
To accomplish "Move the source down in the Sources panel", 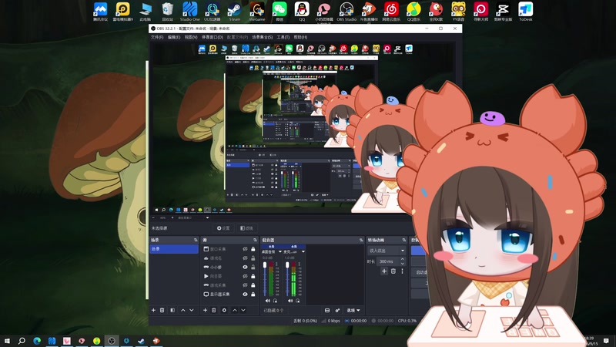I will point(243,311).
